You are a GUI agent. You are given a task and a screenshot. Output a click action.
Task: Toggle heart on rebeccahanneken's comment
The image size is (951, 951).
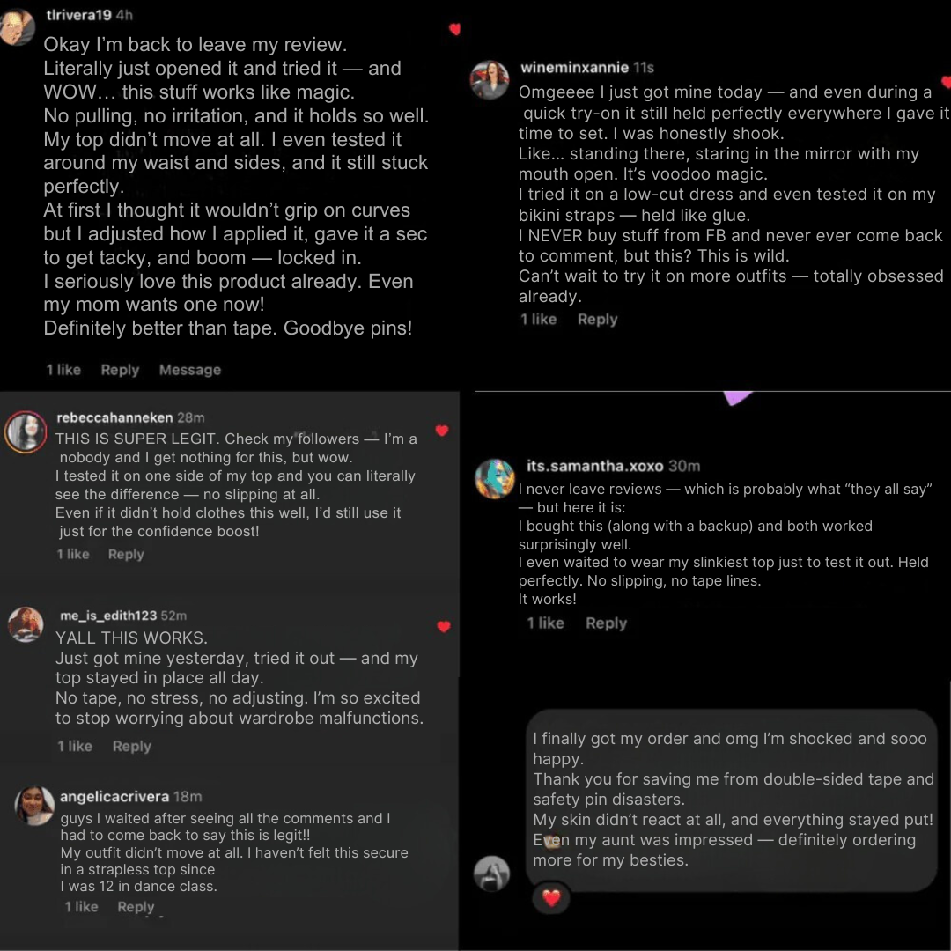point(442,431)
